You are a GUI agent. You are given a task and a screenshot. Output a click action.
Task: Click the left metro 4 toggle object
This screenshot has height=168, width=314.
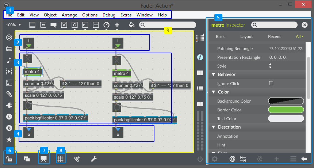(x=32, y=72)
